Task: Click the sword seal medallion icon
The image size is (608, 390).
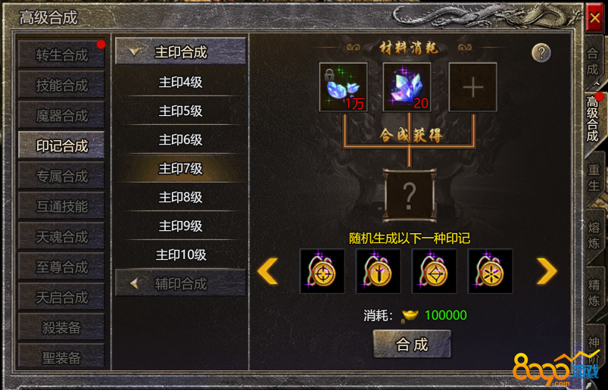Action: (x=378, y=271)
